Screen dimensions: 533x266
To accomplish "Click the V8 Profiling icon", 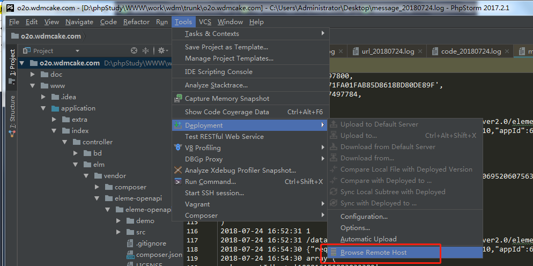I will [178, 147].
